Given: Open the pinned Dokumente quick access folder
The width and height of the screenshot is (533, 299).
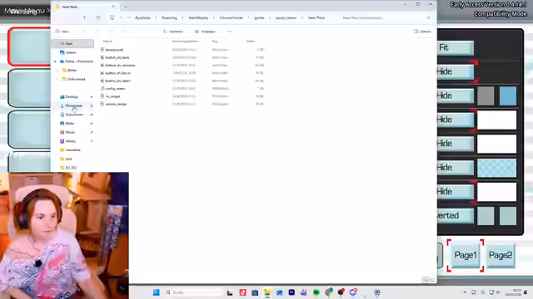Looking at the screenshot, I should tap(73, 115).
